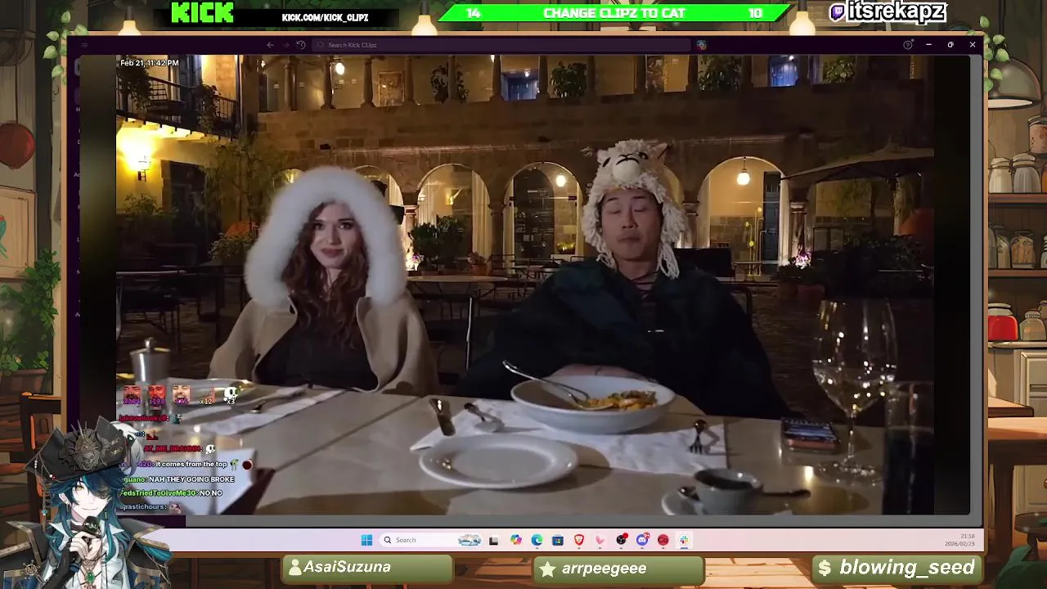Focus the 'Search Kick Clipz' search field

click(502, 45)
